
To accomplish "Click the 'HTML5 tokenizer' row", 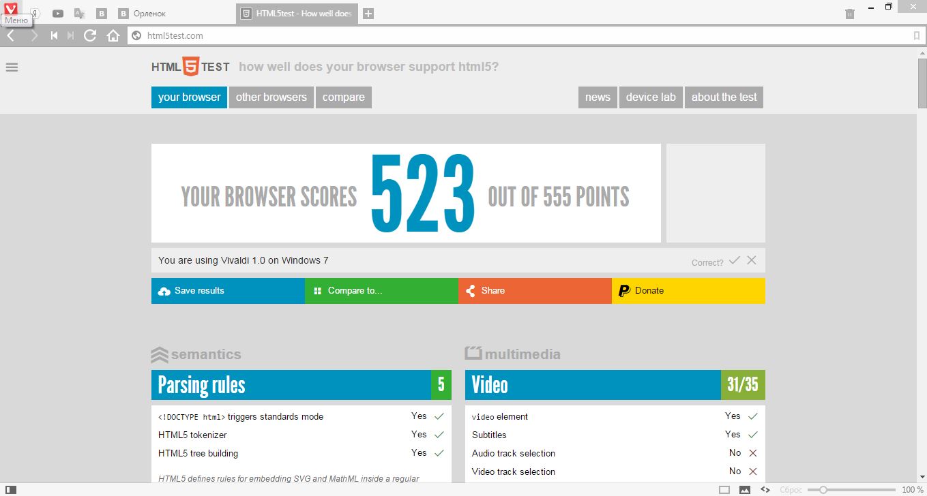I will [x=301, y=435].
